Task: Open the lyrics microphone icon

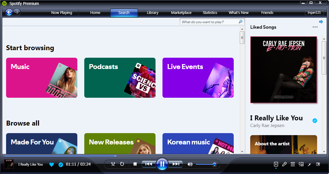Action: click(284, 164)
